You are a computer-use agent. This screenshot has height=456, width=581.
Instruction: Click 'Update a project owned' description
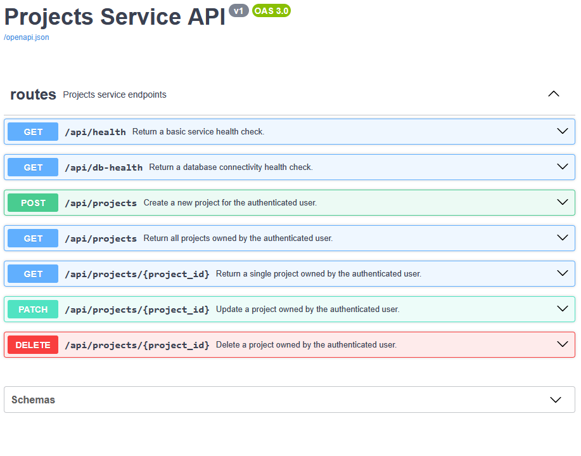tap(308, 309)
